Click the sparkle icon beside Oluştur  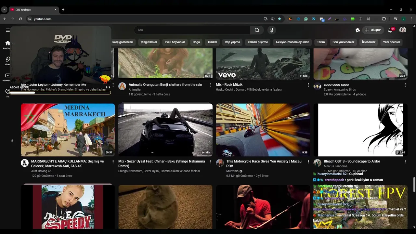[x=357, y=30]
